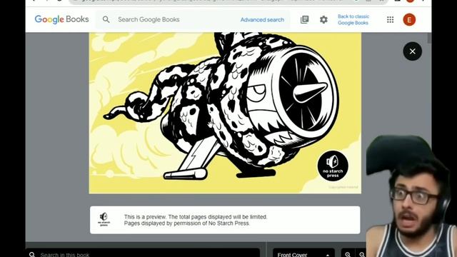
Task: Go back to classic Google Books
Action: pyautogui.click(x=353, y=19)
